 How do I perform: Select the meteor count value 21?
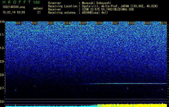click(x=39, y=12)
